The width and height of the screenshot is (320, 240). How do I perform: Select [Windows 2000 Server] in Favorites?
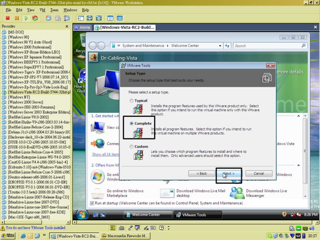26,102
